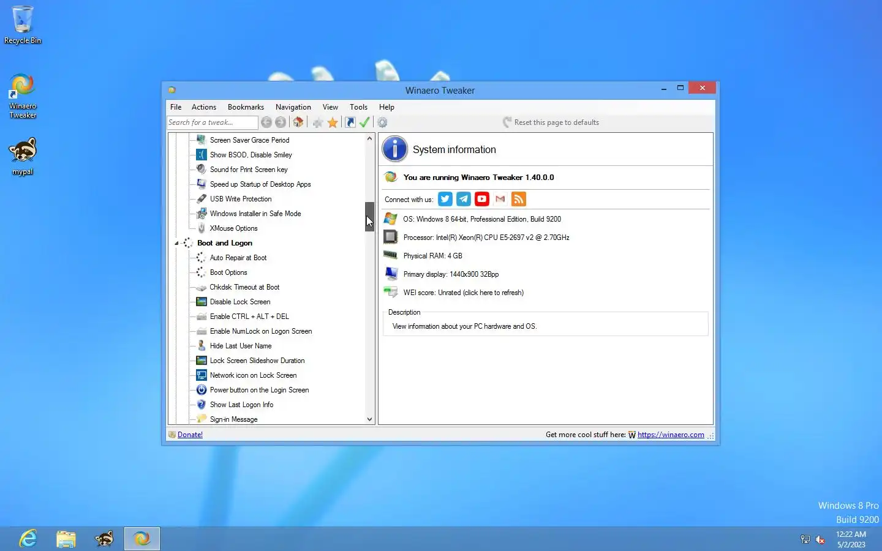Select XMouse Options
This screenshot has width=882, height=551.
(x=233, y=228)
